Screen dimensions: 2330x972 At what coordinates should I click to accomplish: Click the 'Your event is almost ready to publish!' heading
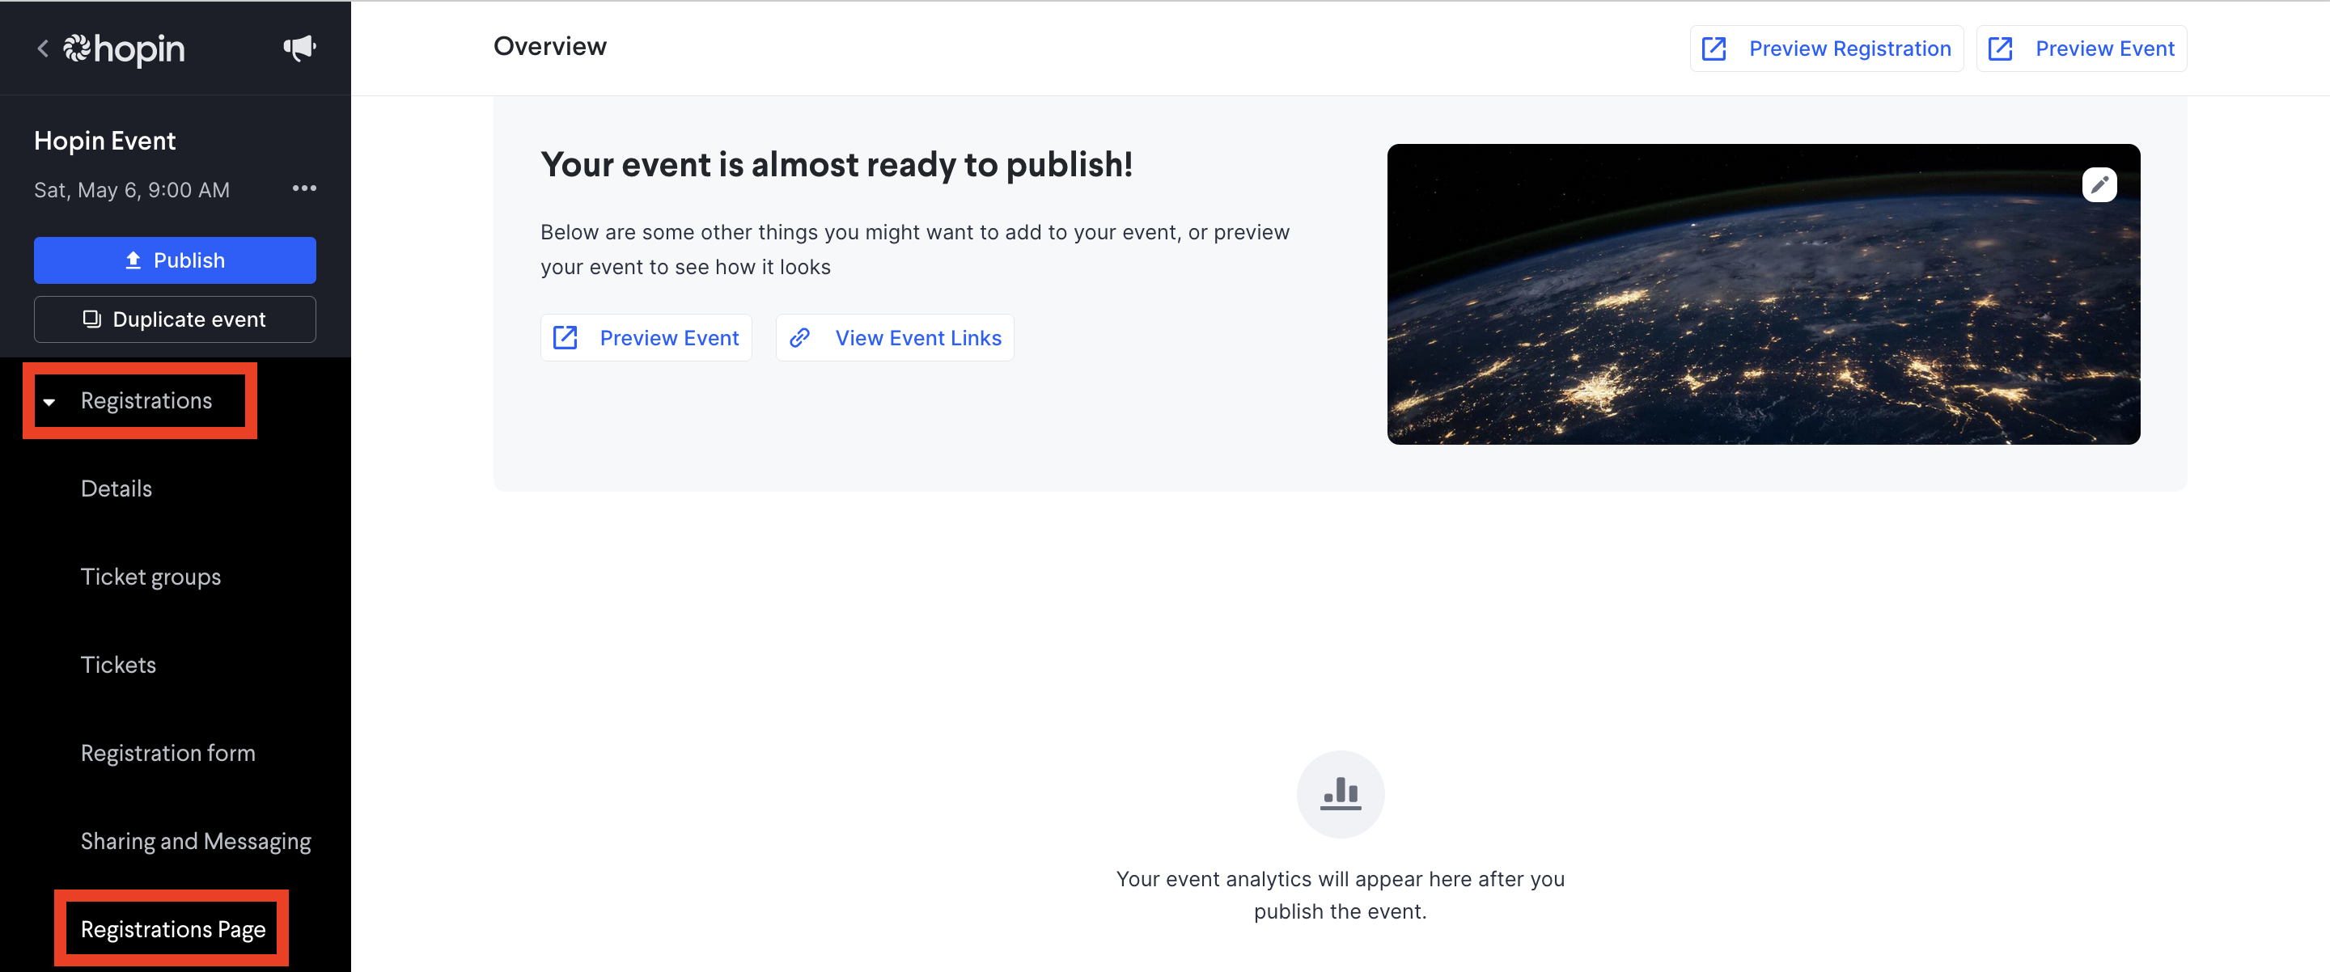click(836, 165)
